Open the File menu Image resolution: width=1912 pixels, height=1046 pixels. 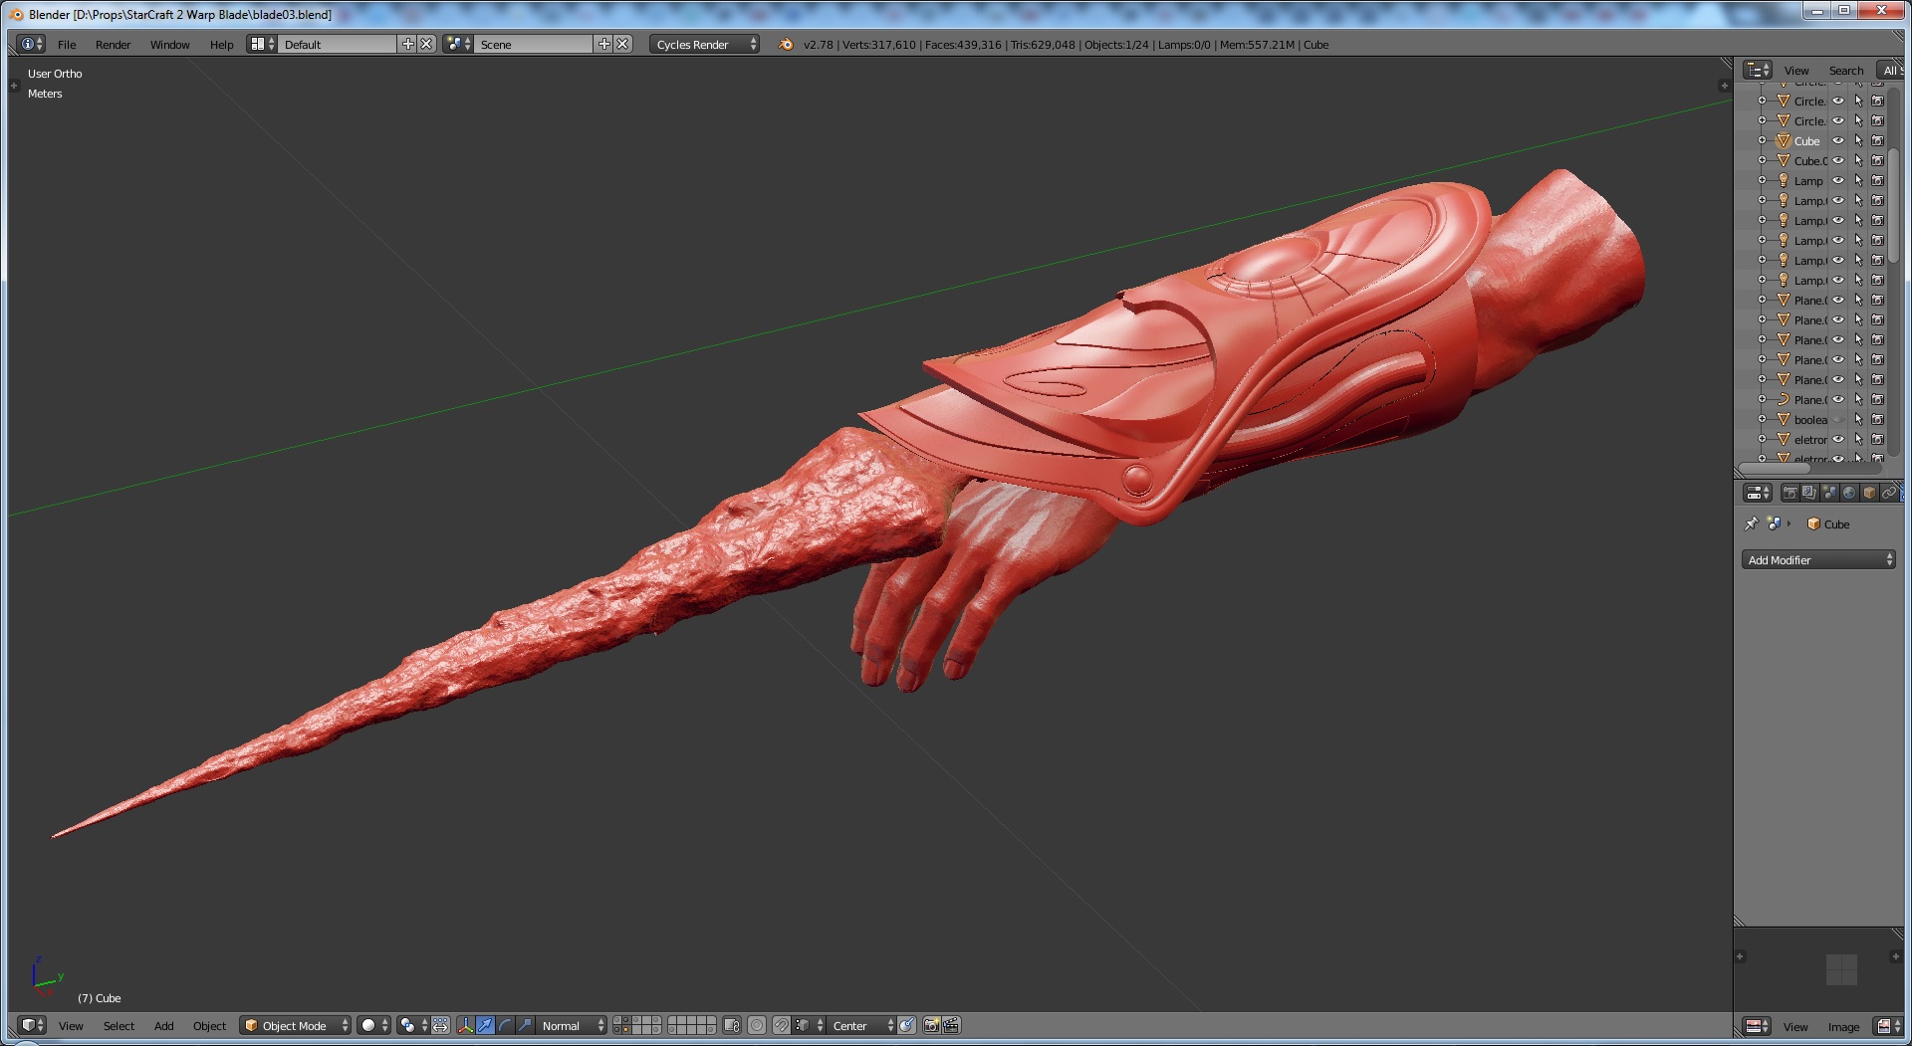[67, 44]
